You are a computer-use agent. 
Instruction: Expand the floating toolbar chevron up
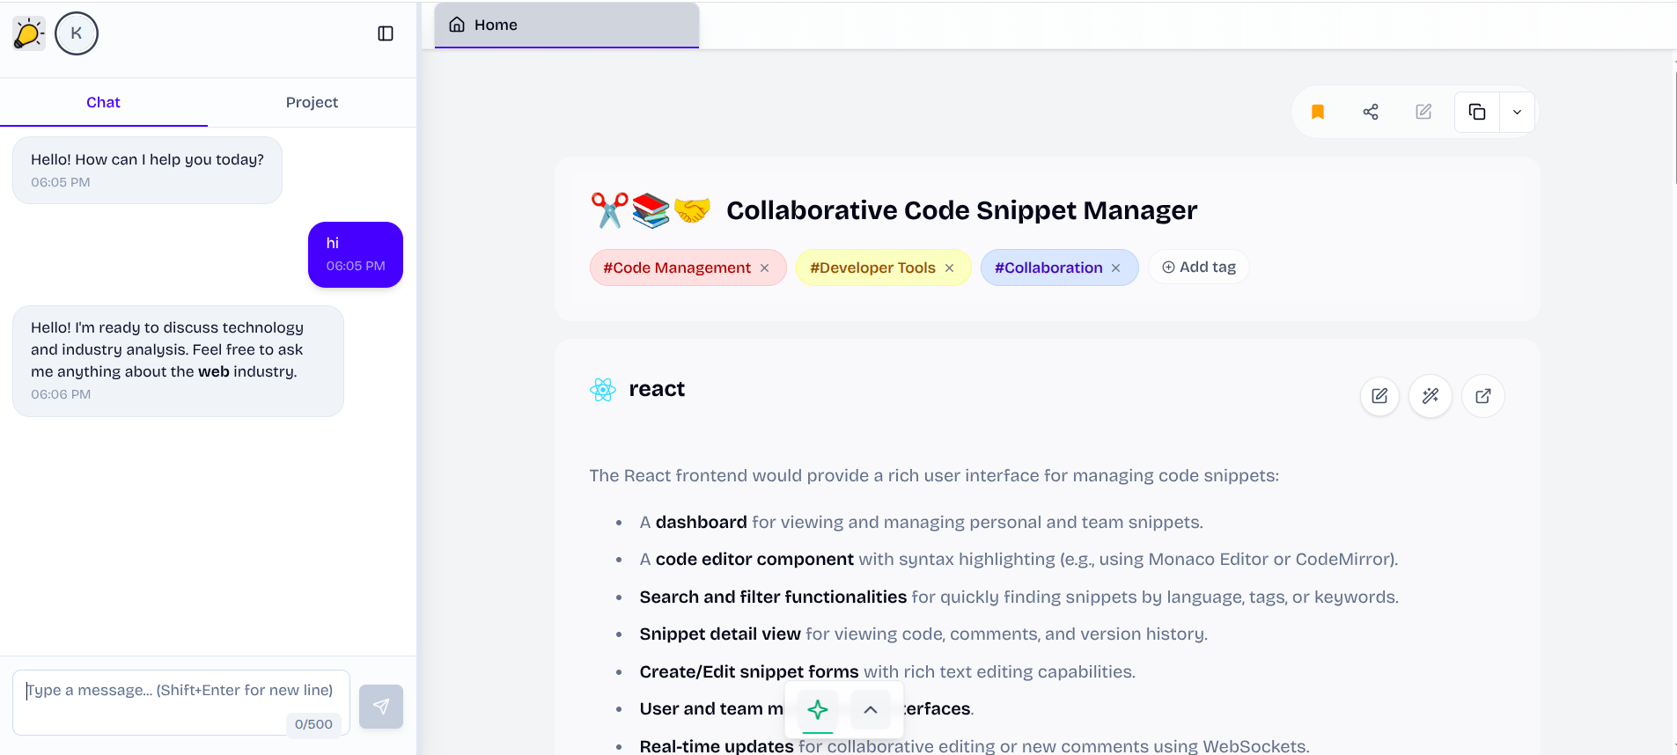point(871,709)
